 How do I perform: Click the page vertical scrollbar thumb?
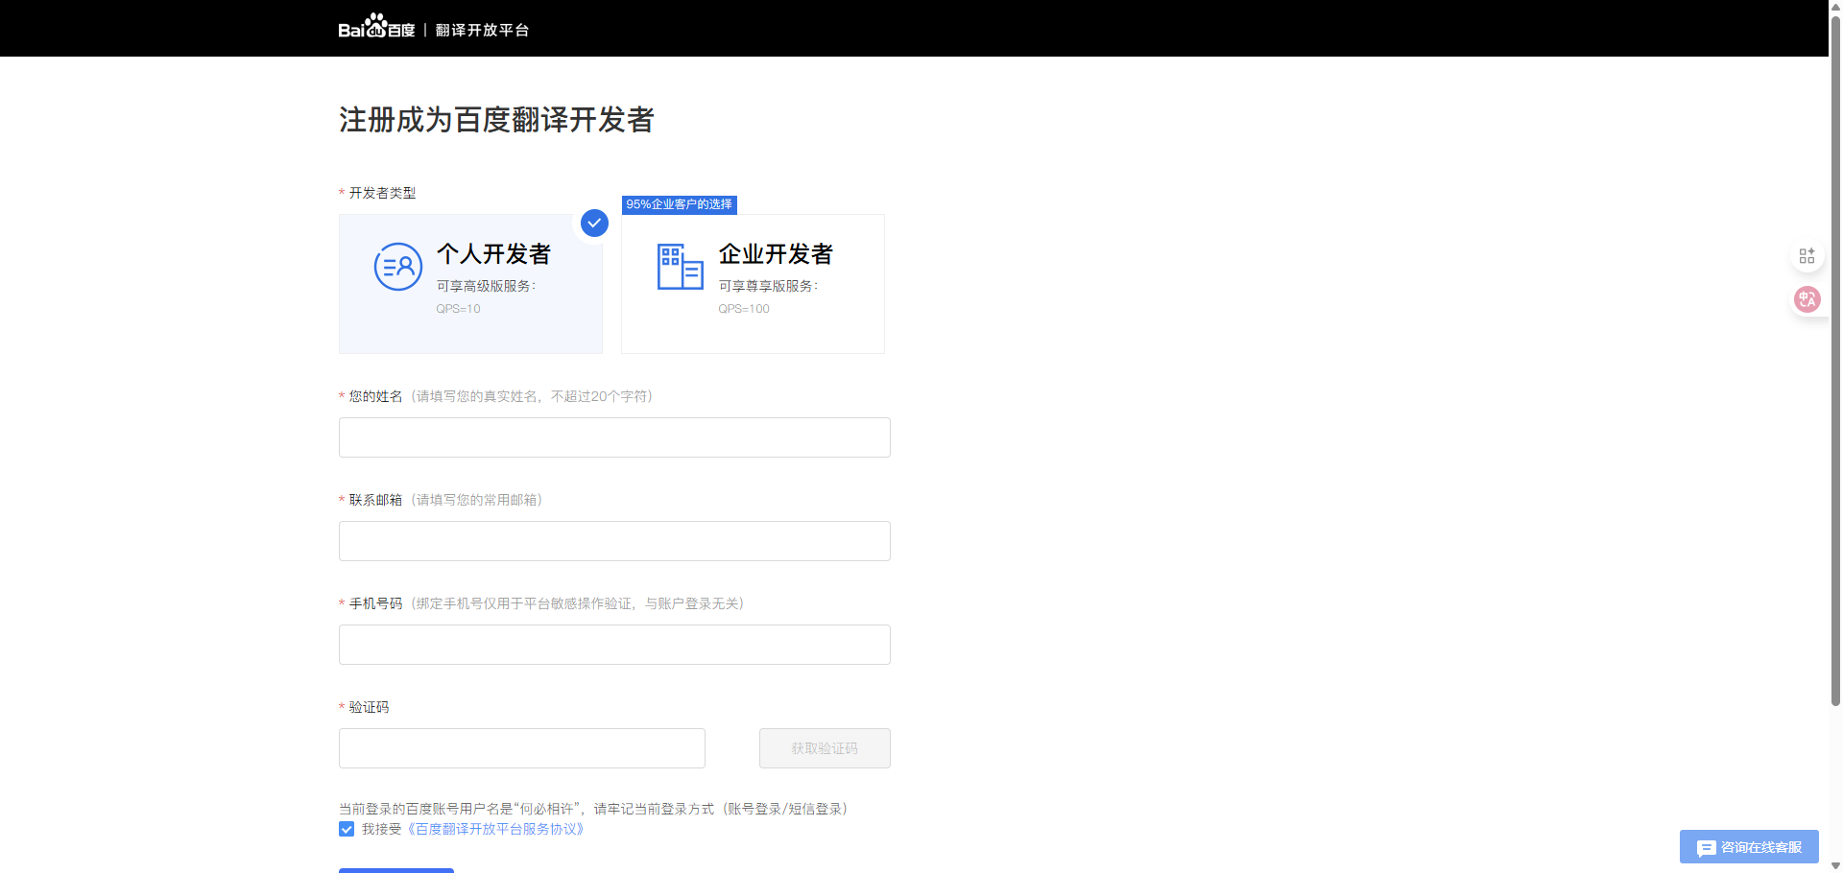(x=1835, y=355)
